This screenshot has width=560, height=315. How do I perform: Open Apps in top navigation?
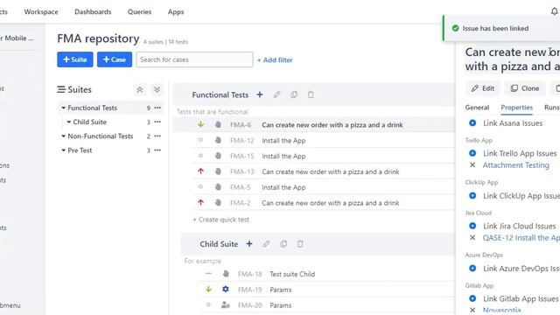176,11
